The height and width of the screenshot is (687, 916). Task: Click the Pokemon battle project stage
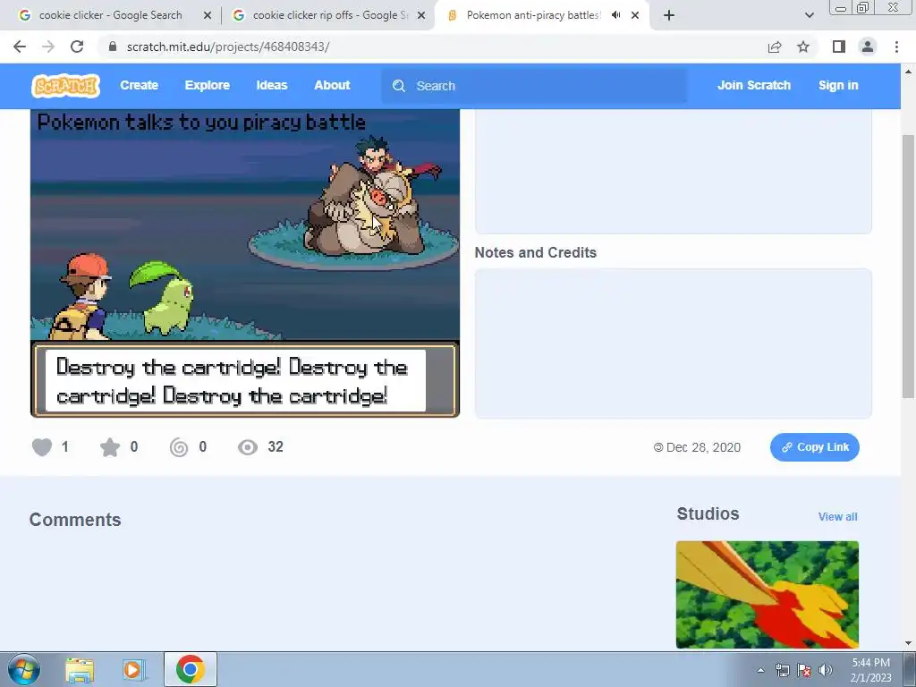(x=245, y=263)
